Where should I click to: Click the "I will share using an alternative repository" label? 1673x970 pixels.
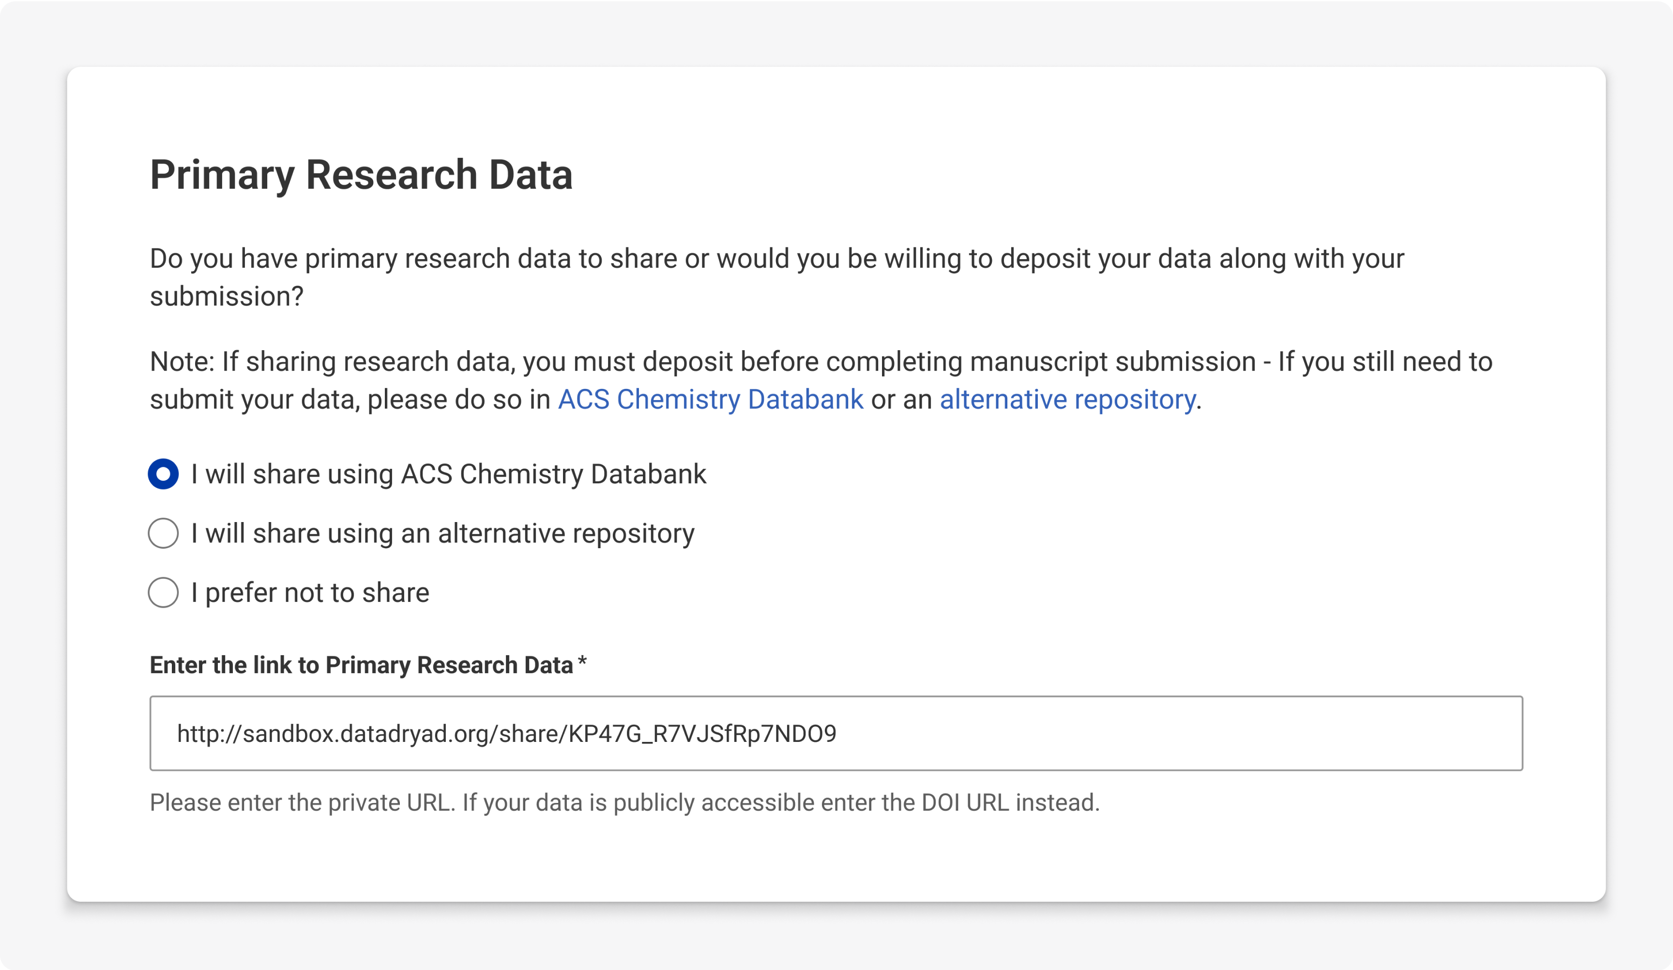click(442, 533)
